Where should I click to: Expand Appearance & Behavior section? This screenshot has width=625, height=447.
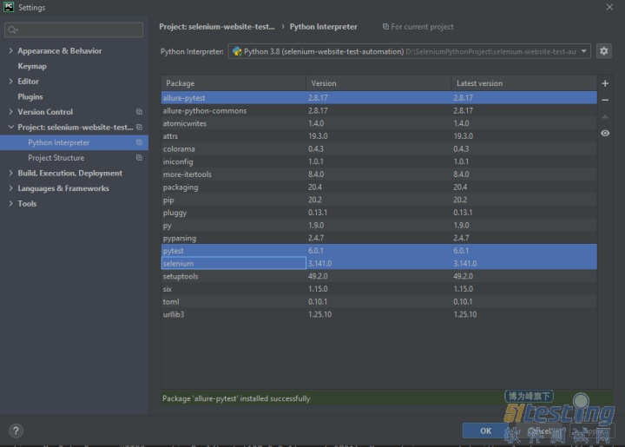(x=10, y=50)
